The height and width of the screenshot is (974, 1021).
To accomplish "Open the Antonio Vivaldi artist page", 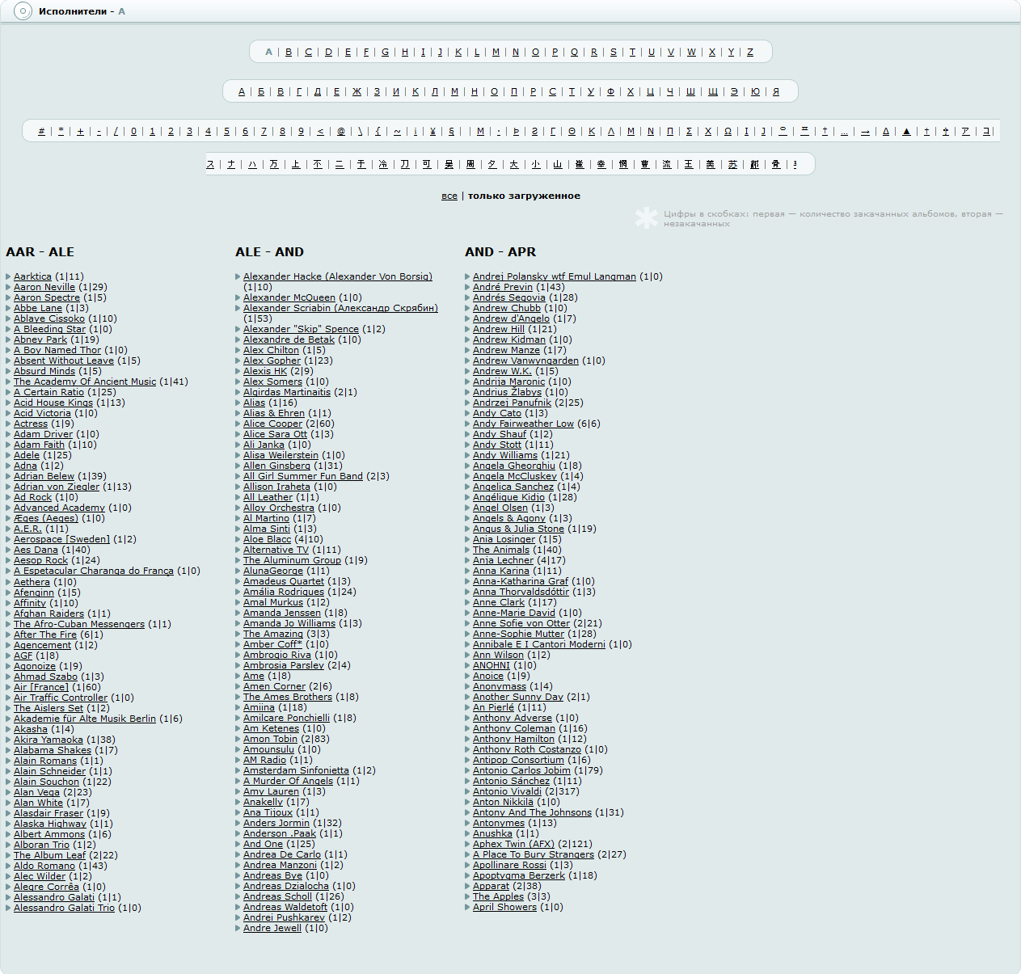I will (x=507, y=791).
